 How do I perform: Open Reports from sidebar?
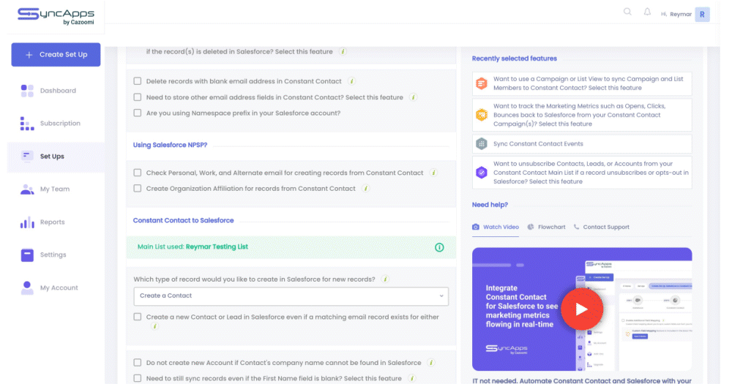(52, 222)
